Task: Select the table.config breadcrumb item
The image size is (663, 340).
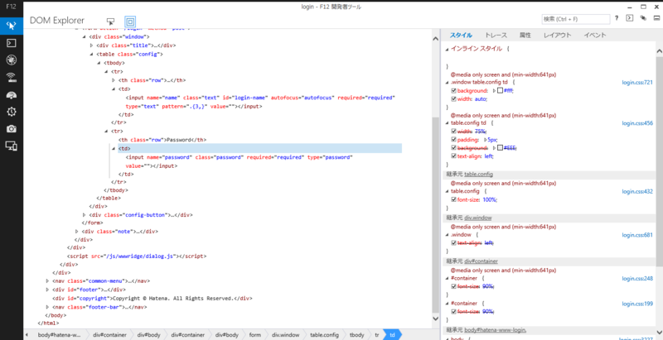Action: point(324,335)
